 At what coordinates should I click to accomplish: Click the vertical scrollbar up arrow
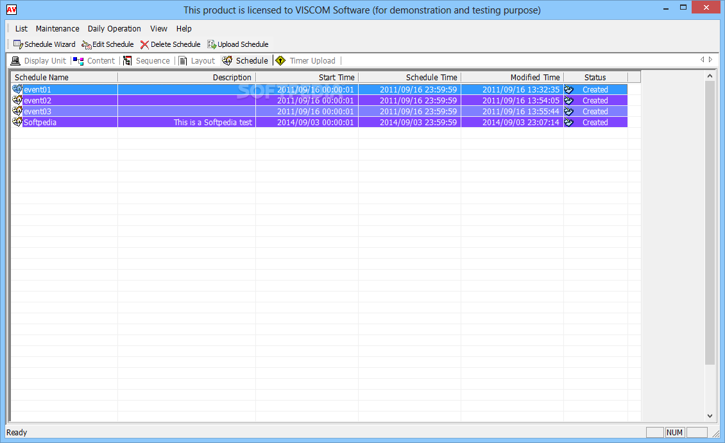tap(710, 76)
